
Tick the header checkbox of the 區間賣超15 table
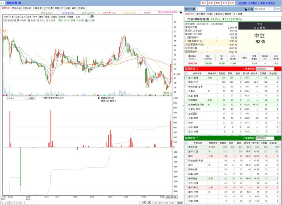(186, 143)
